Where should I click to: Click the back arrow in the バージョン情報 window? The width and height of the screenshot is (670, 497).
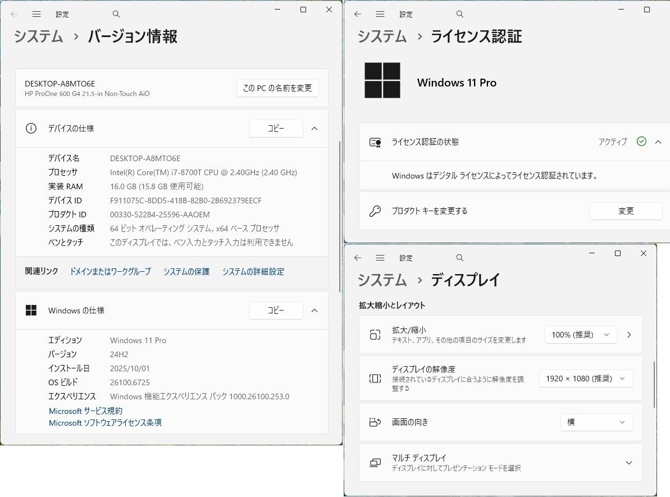click(14, 14)
